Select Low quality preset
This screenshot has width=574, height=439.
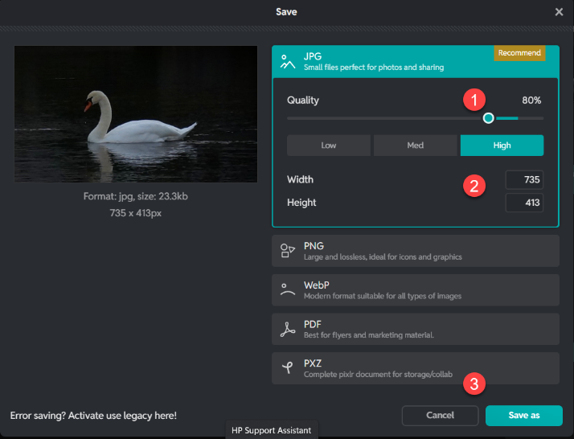(329, 146)
